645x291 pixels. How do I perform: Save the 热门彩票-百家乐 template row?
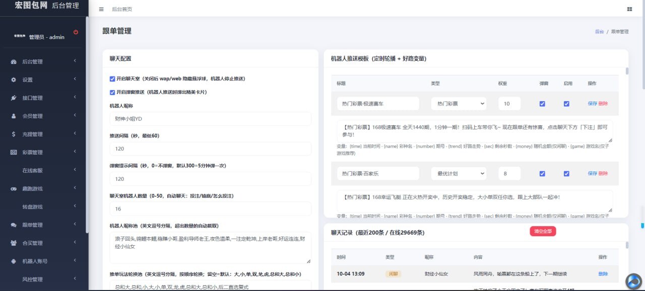tap(592, 174)
